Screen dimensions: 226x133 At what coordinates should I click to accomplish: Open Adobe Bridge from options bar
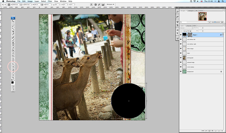(103, 5)
